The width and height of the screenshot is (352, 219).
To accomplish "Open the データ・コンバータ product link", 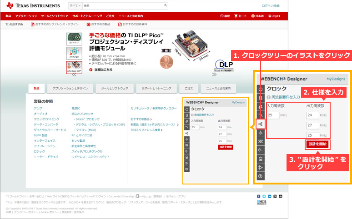I will pos(46,124).
